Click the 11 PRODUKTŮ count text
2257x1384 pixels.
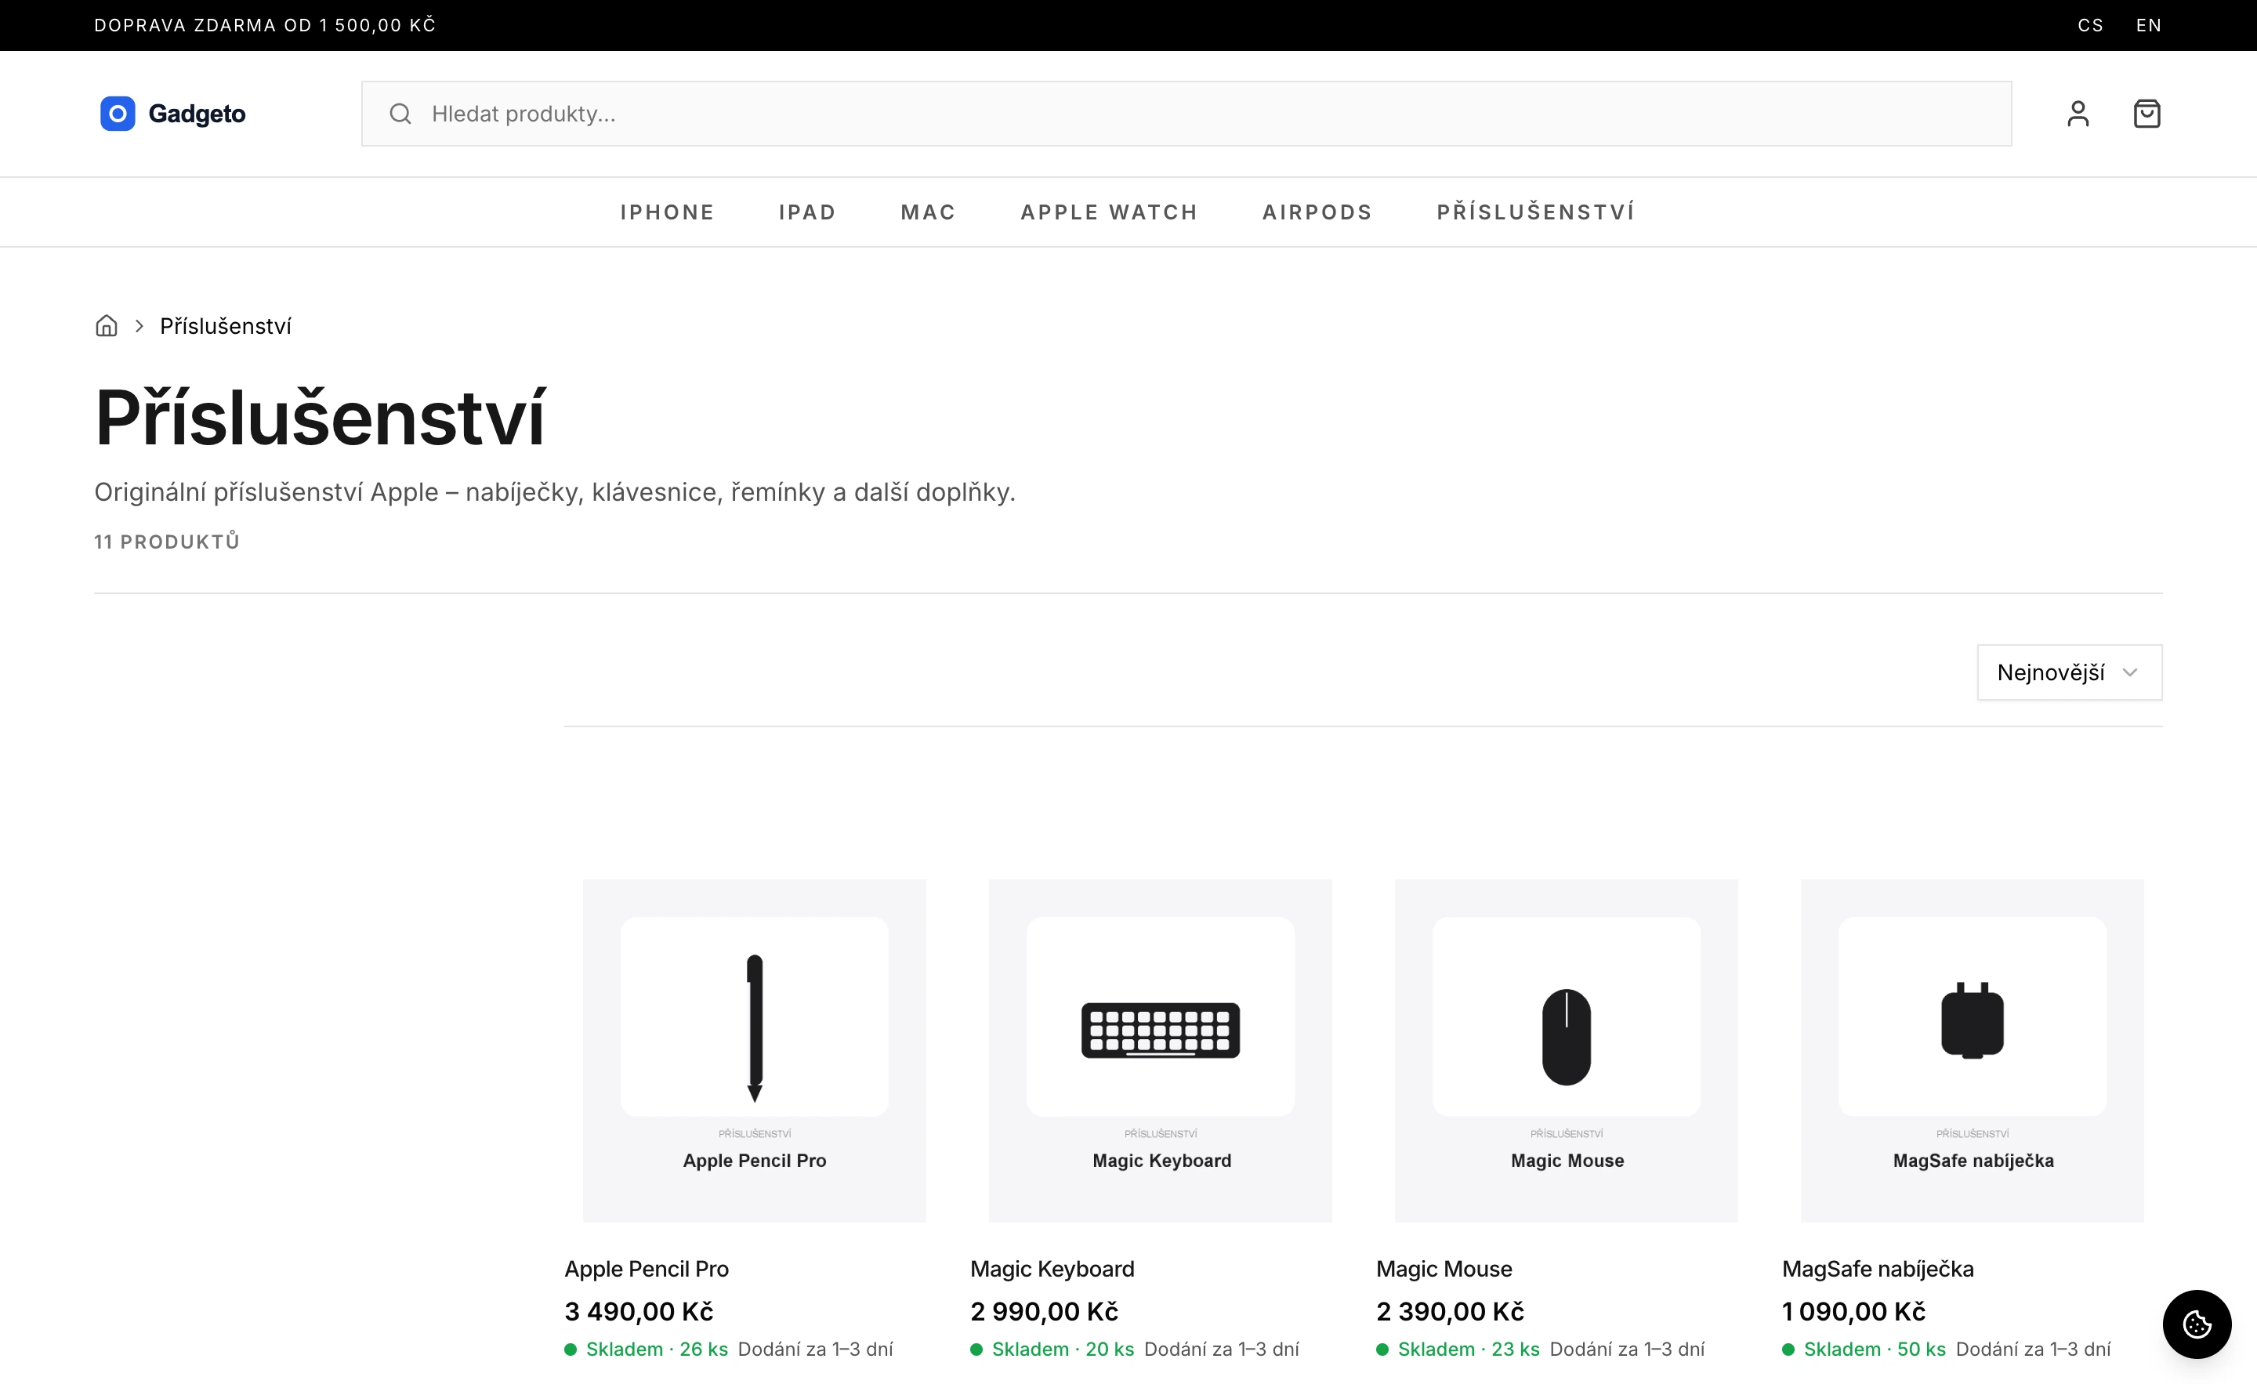(x=167, y=542)
